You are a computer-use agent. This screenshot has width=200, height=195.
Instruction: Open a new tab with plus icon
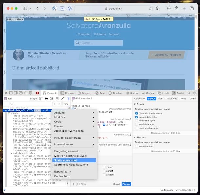(184, 8)
